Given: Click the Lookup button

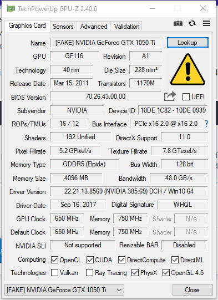Looking at the screenshot, I should [187, 43].
